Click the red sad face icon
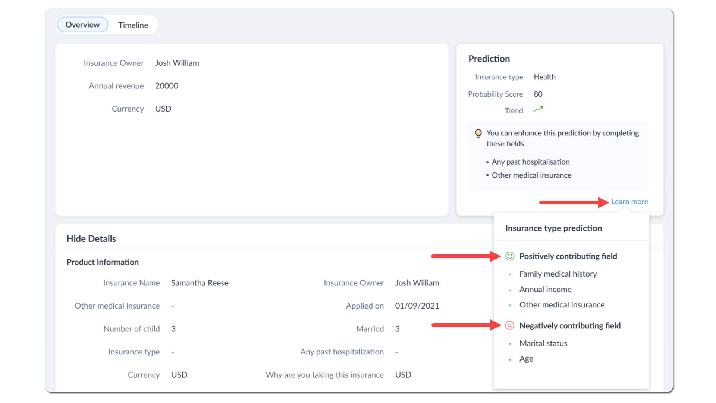716x403 pixels. [509, 325]
